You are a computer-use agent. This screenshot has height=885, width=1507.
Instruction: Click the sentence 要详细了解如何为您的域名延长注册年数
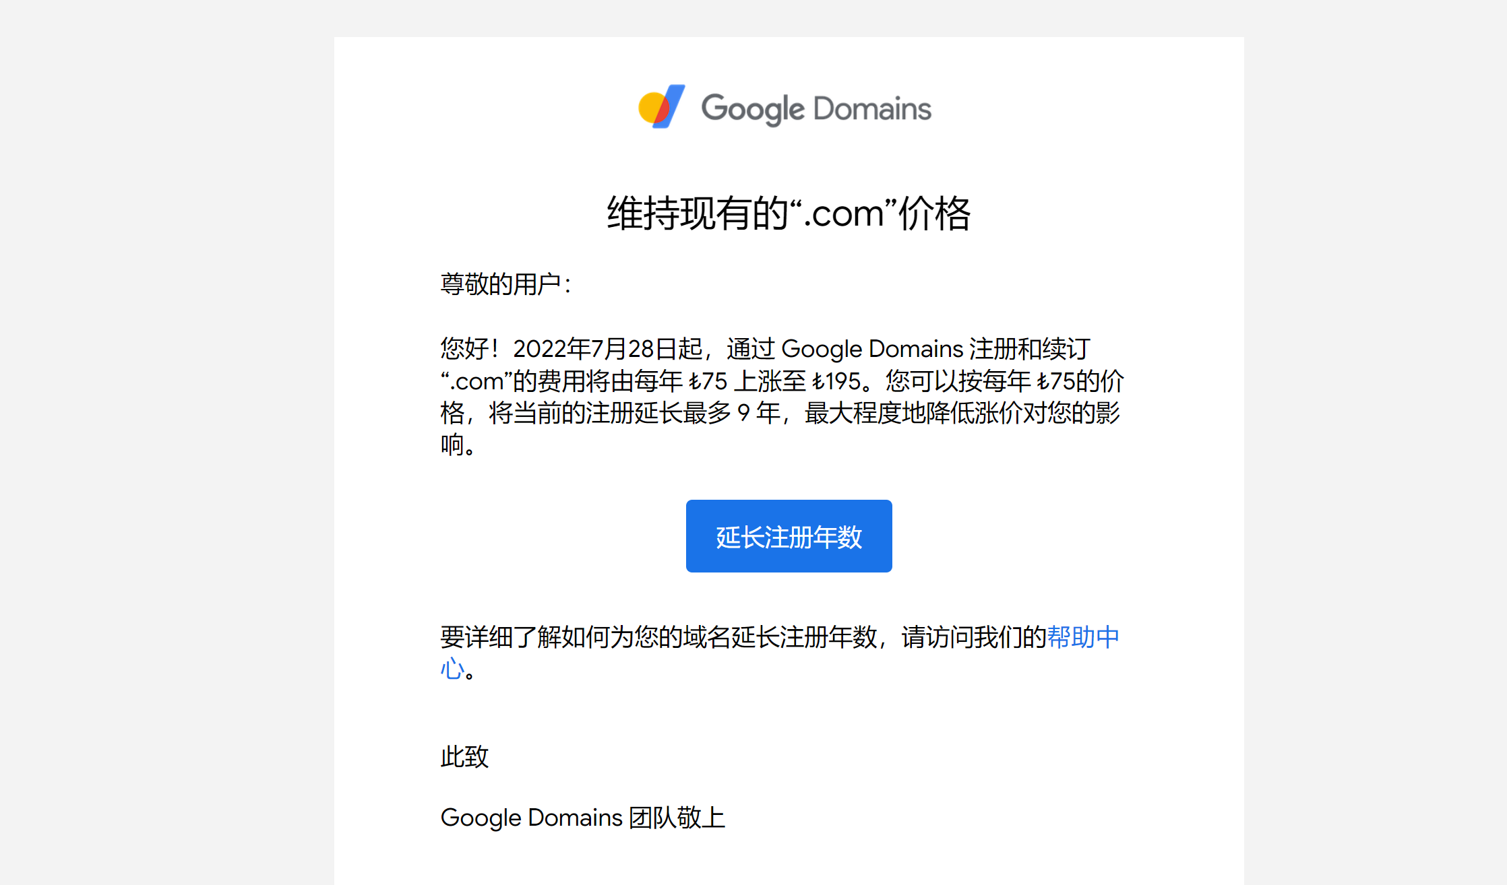tap(658, 637)
